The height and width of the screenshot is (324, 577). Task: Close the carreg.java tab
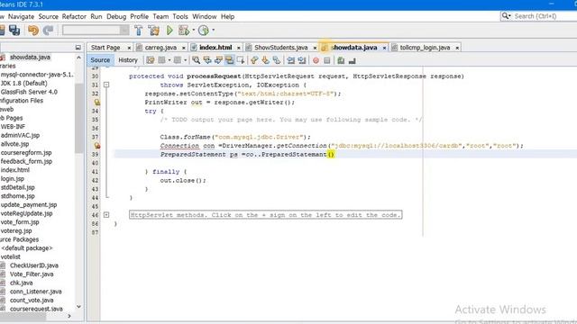[x=184, y=48]
